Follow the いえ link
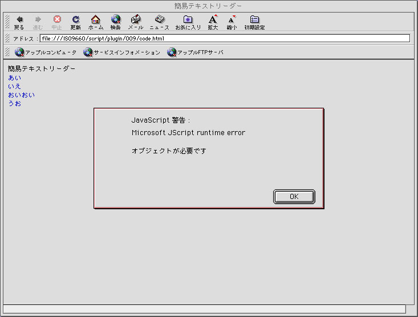Screen dimensions: 418x317 coord(14,86)
